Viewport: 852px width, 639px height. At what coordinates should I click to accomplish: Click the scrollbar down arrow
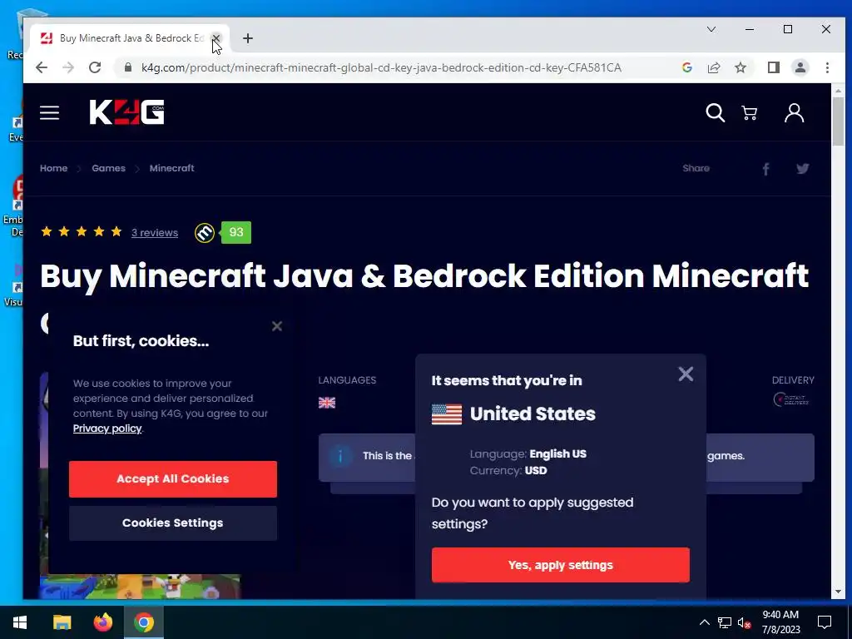(x=837, y=592)
